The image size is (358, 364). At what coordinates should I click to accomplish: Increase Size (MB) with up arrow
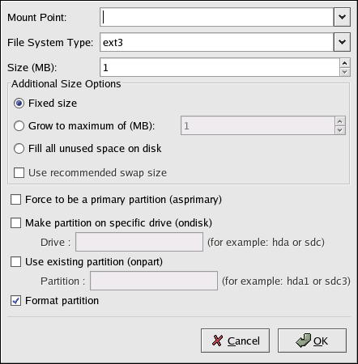(x=345, y=63)
